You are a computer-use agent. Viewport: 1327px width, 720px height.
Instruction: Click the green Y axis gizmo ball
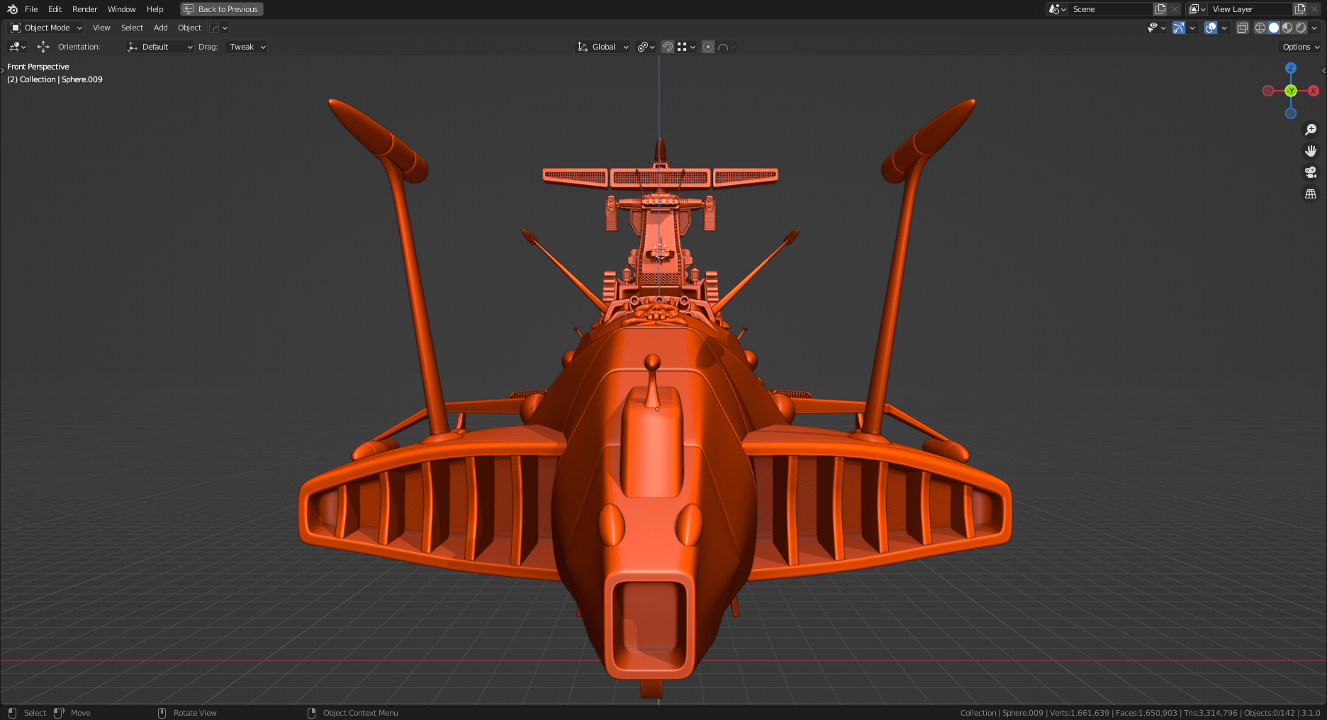point(1291,91)
